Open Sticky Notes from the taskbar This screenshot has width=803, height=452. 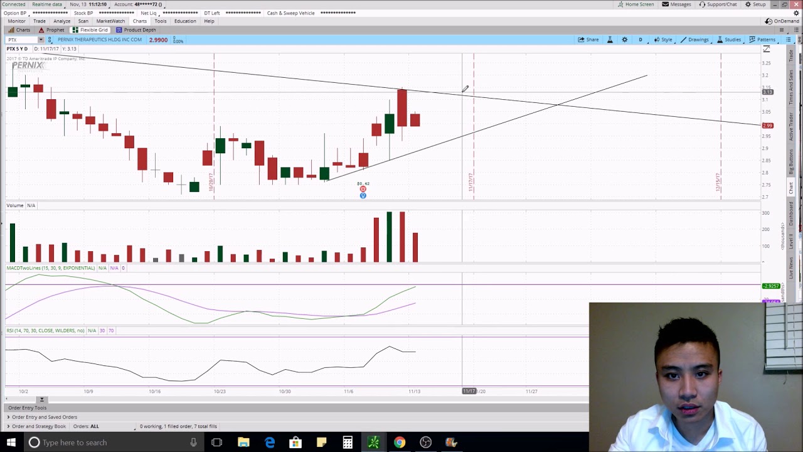tap(321, 443)
